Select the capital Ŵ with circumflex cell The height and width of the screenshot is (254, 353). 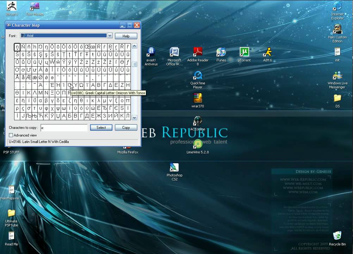pos(52,62)
